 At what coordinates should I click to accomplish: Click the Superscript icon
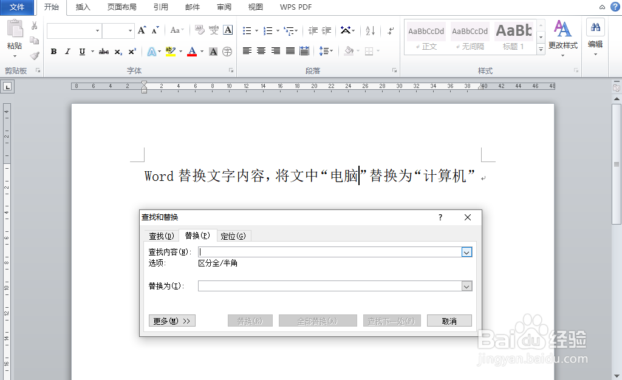click(131, 52)
